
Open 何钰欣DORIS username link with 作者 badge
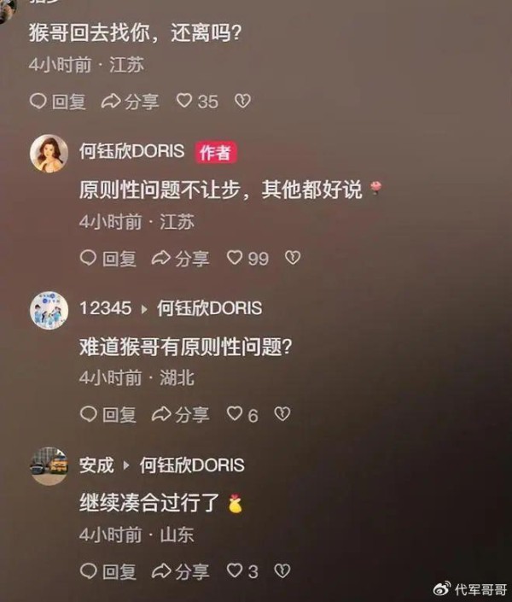coord(131,151)
